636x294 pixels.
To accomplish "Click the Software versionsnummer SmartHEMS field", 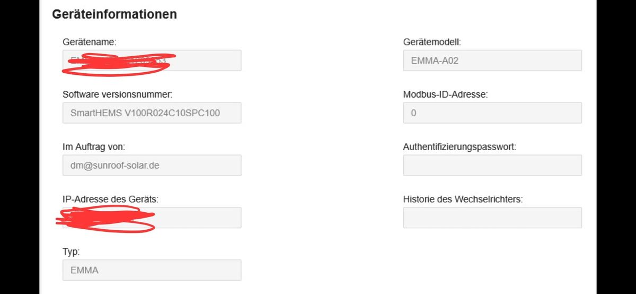I will pos(152,113).
